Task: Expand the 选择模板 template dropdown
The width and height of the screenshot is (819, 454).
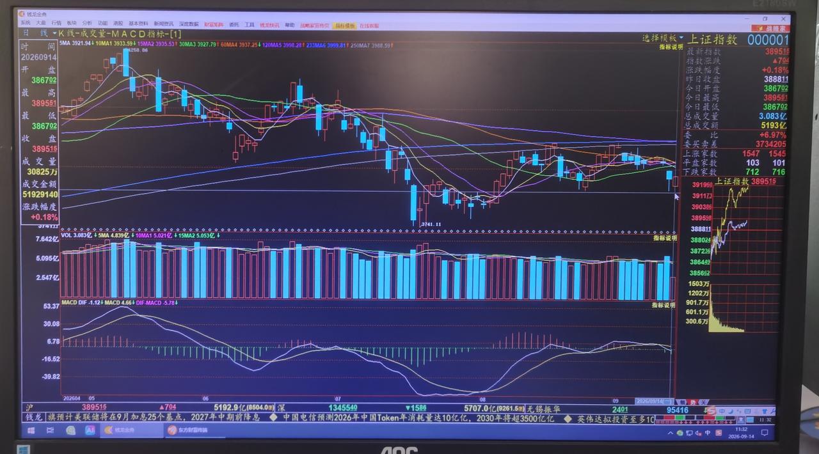Action: (x=681, y=38)
